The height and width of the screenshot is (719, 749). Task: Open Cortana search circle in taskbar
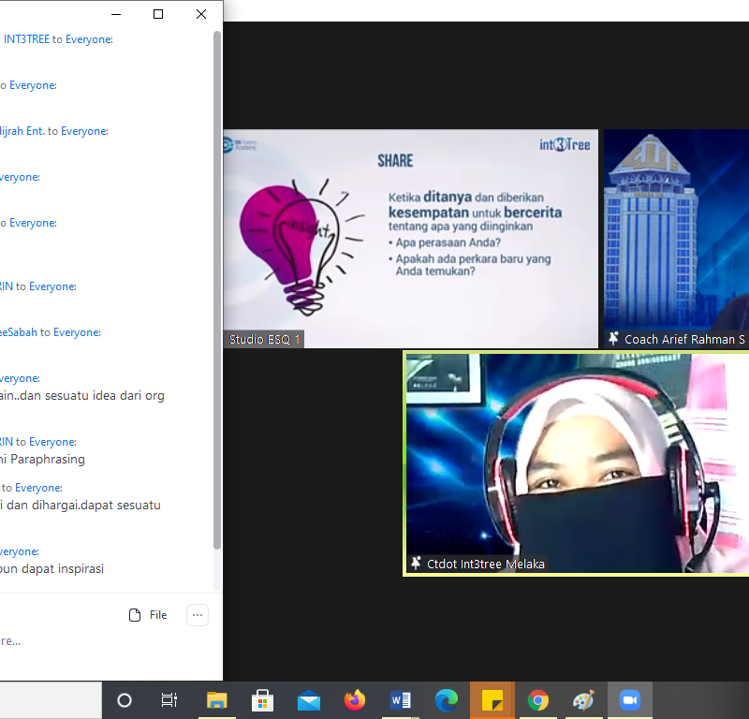(x=125, y=700)
